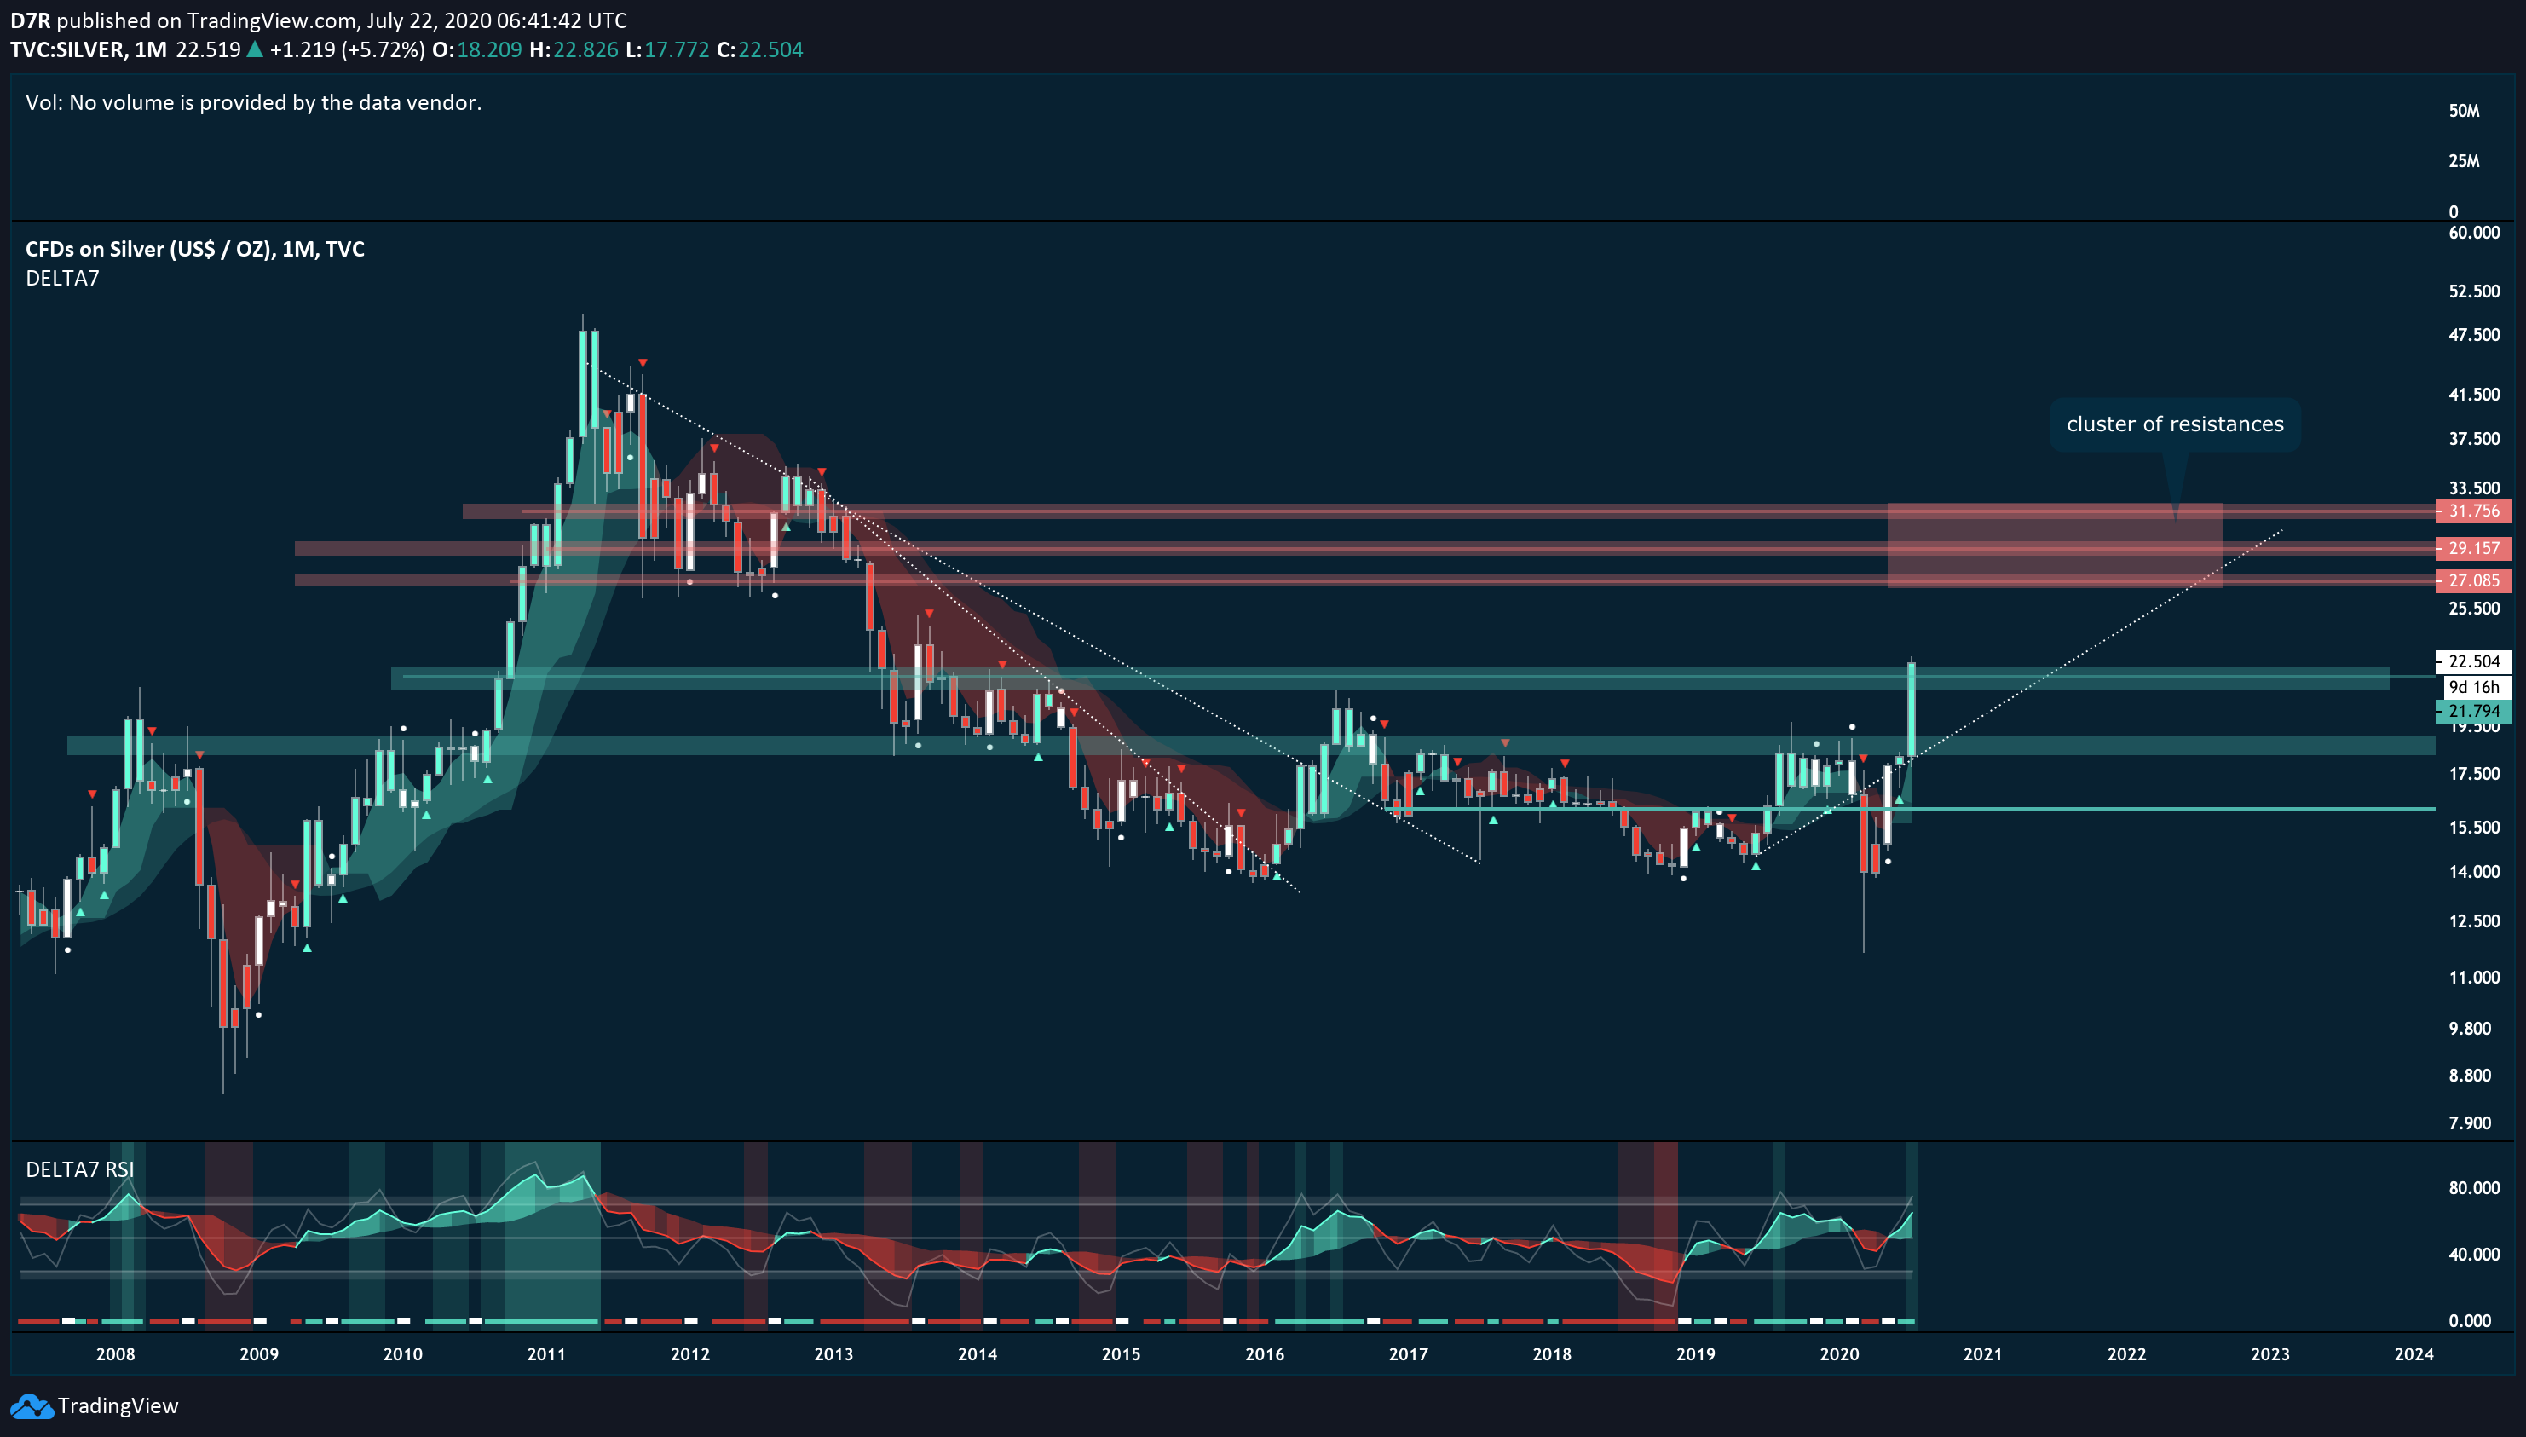2526x1437 pixels.
Task: Click the H:22.826 high value
Action: 574,49
